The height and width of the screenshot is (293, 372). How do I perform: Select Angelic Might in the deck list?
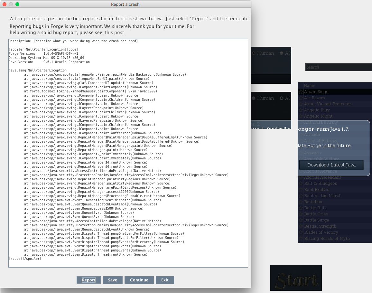tap(318, 116)
